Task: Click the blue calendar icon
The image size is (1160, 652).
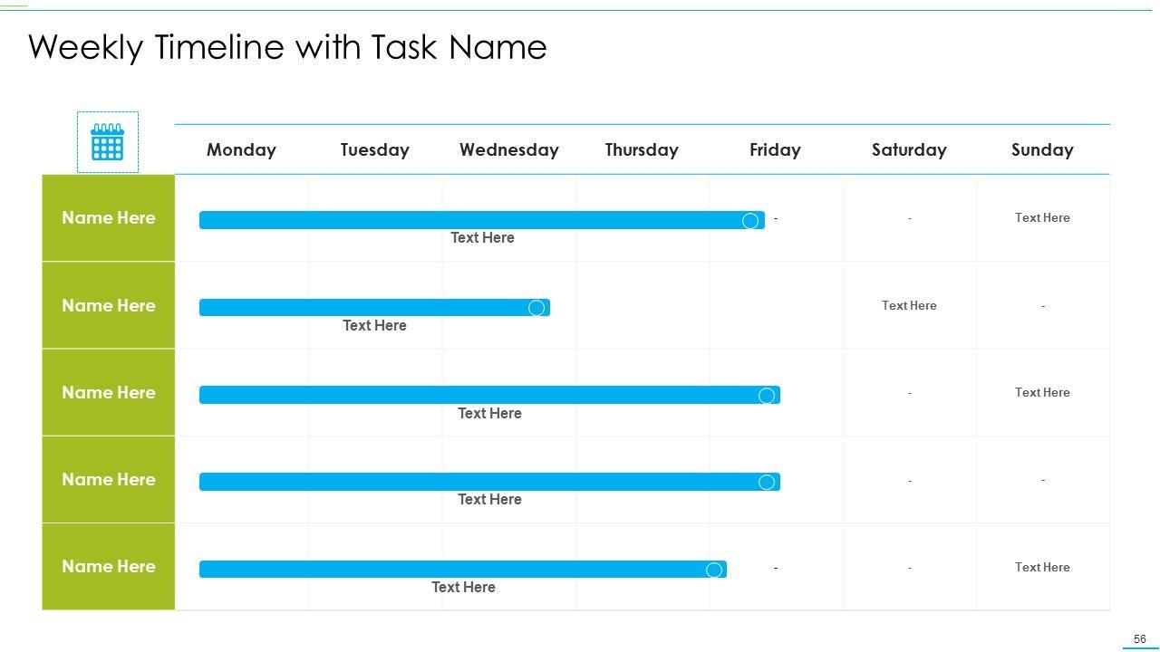Action: coord(107,142)
